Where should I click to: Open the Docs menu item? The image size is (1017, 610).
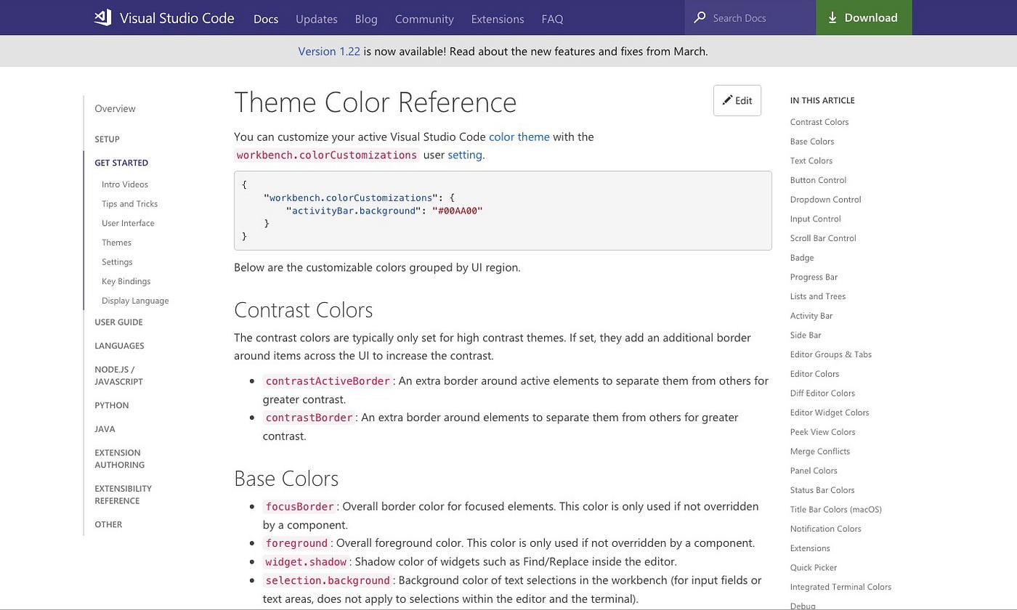pyautogui.click(x=266, y=19)
